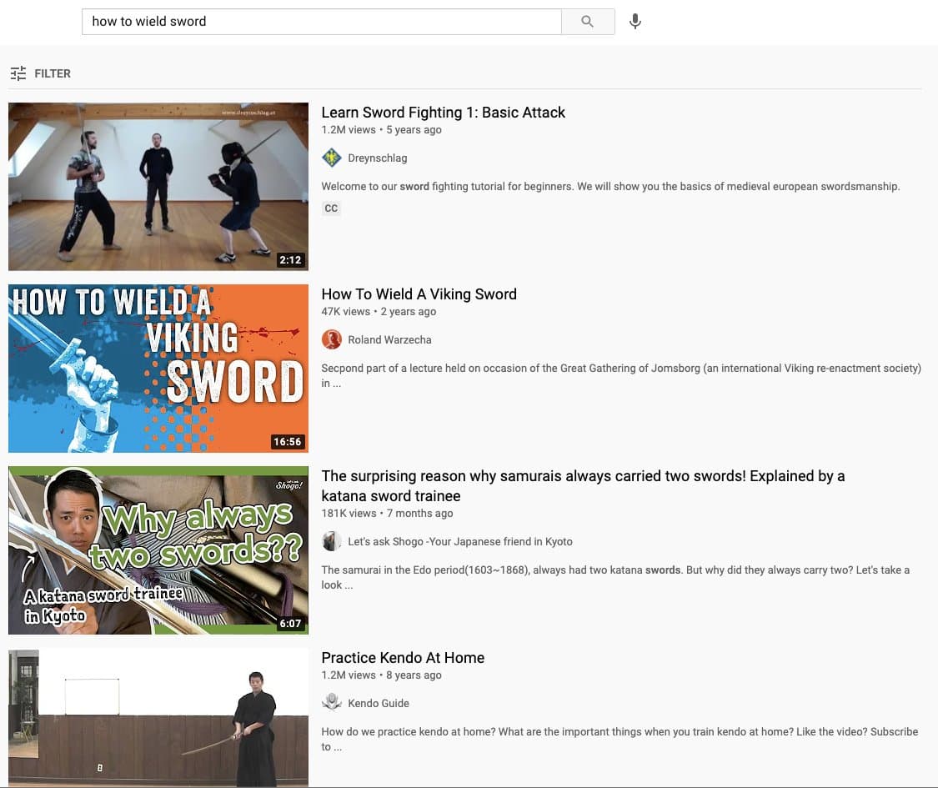Visit the Kendo Guide channel name link
The width and height of the screenshot is (938, 788).
pyautogui.click(x=379, y=703)
